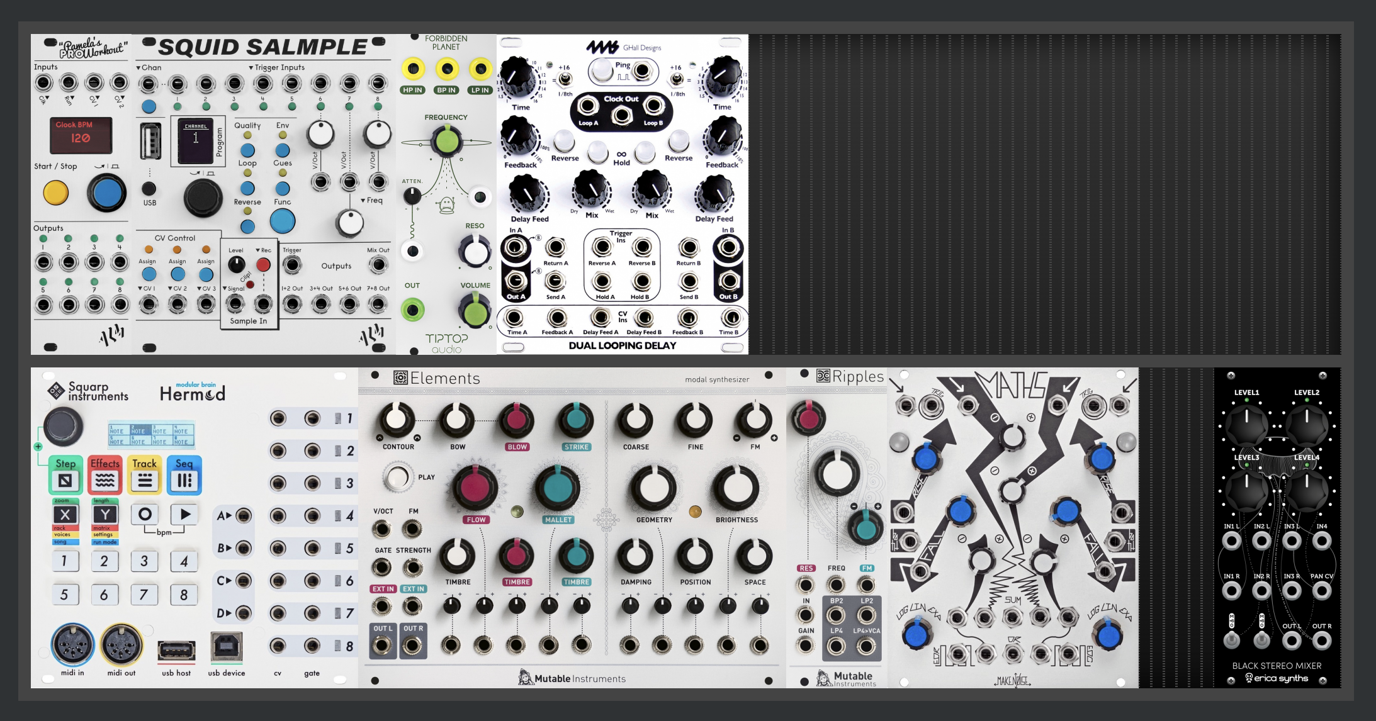Click the Hermod play arrow button
Image resolution: width=1376 pixels, height=721 pixels.
184,515
